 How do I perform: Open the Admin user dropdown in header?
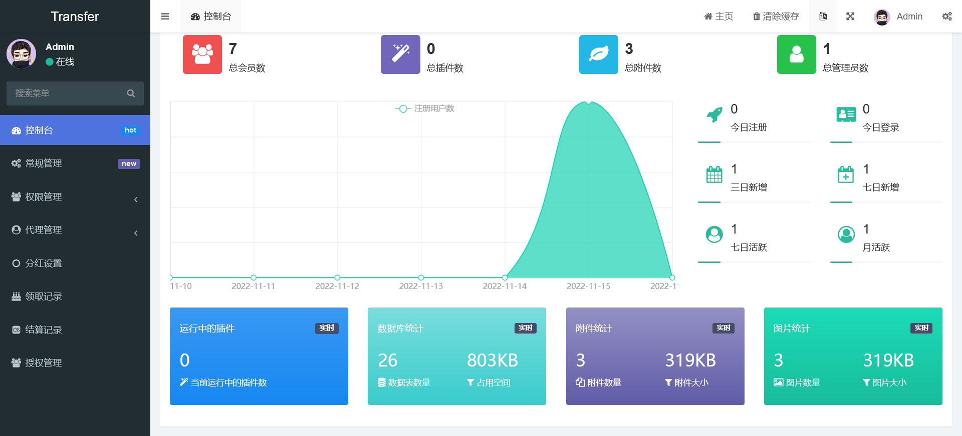coord(898,16)
